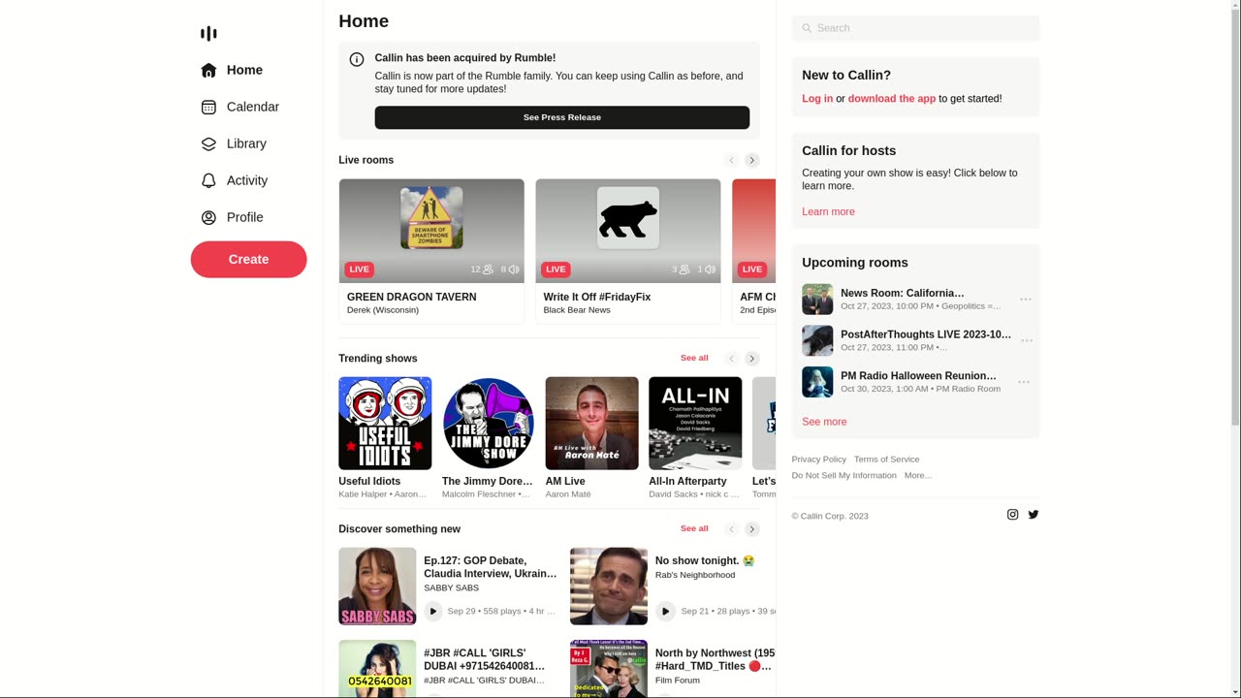Click the download the app link
The height and width of the screenshot is (698, 1241).
coord(892,99)
